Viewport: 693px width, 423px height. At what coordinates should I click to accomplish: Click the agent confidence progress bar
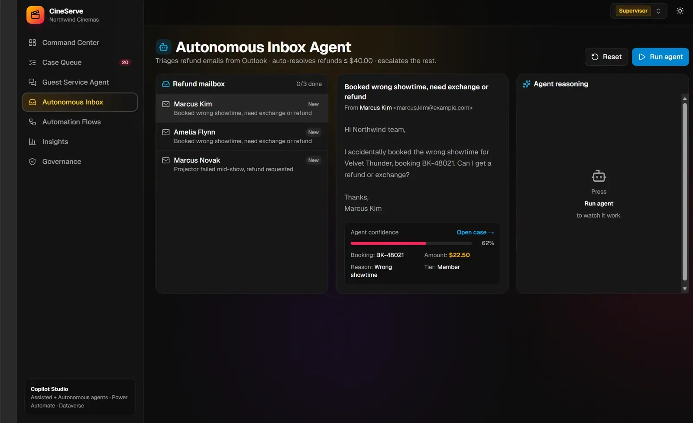(411, 244)
